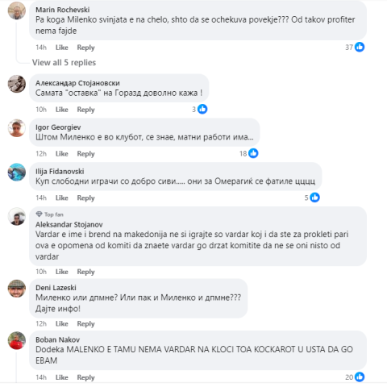The width and height of the screenshot is (387, 387).
Task: Click like reaction icon on Boban Nakov's comment
Action: click(360, 377)
